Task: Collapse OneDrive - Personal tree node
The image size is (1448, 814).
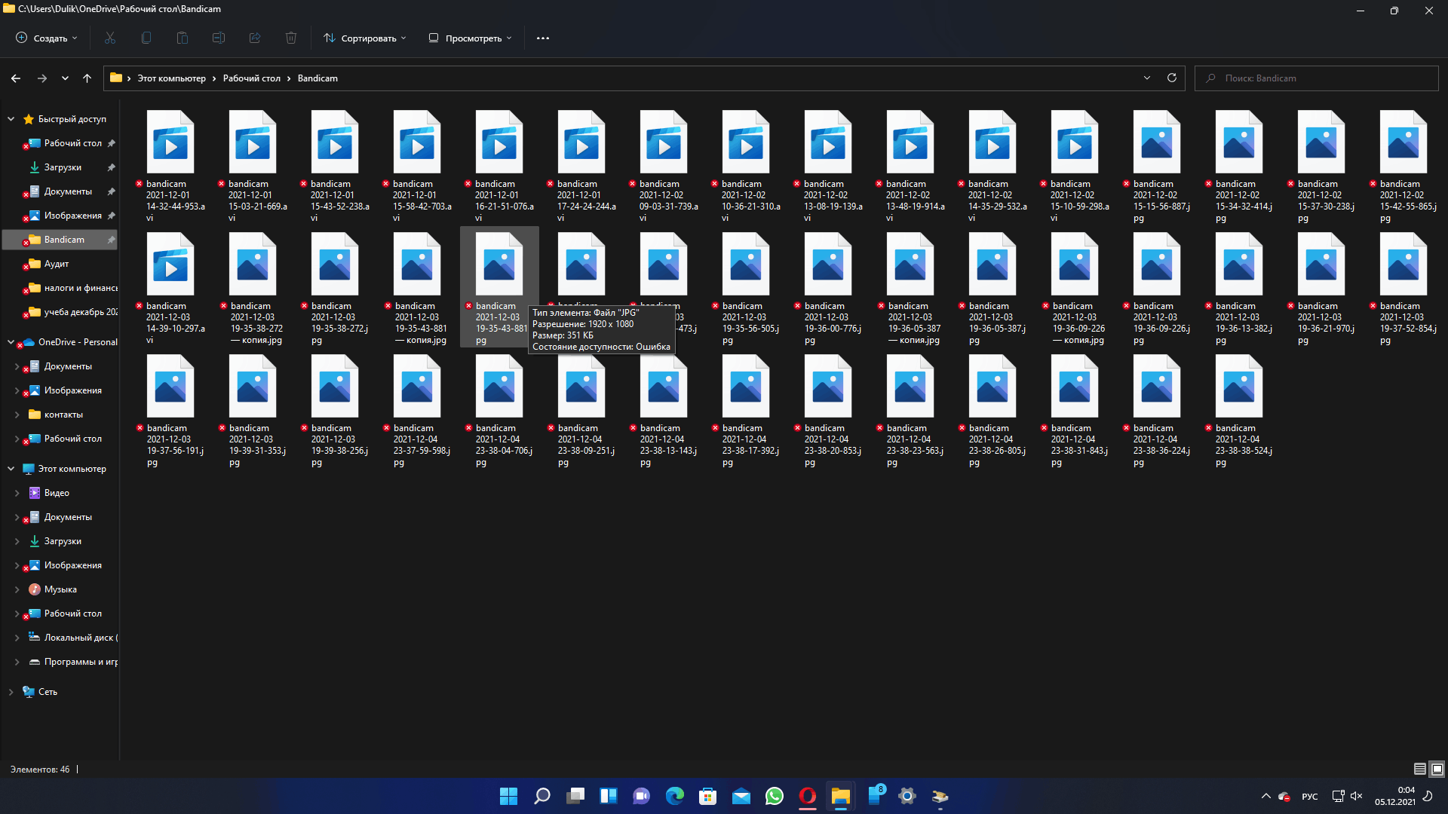Action: coord(11,342)
